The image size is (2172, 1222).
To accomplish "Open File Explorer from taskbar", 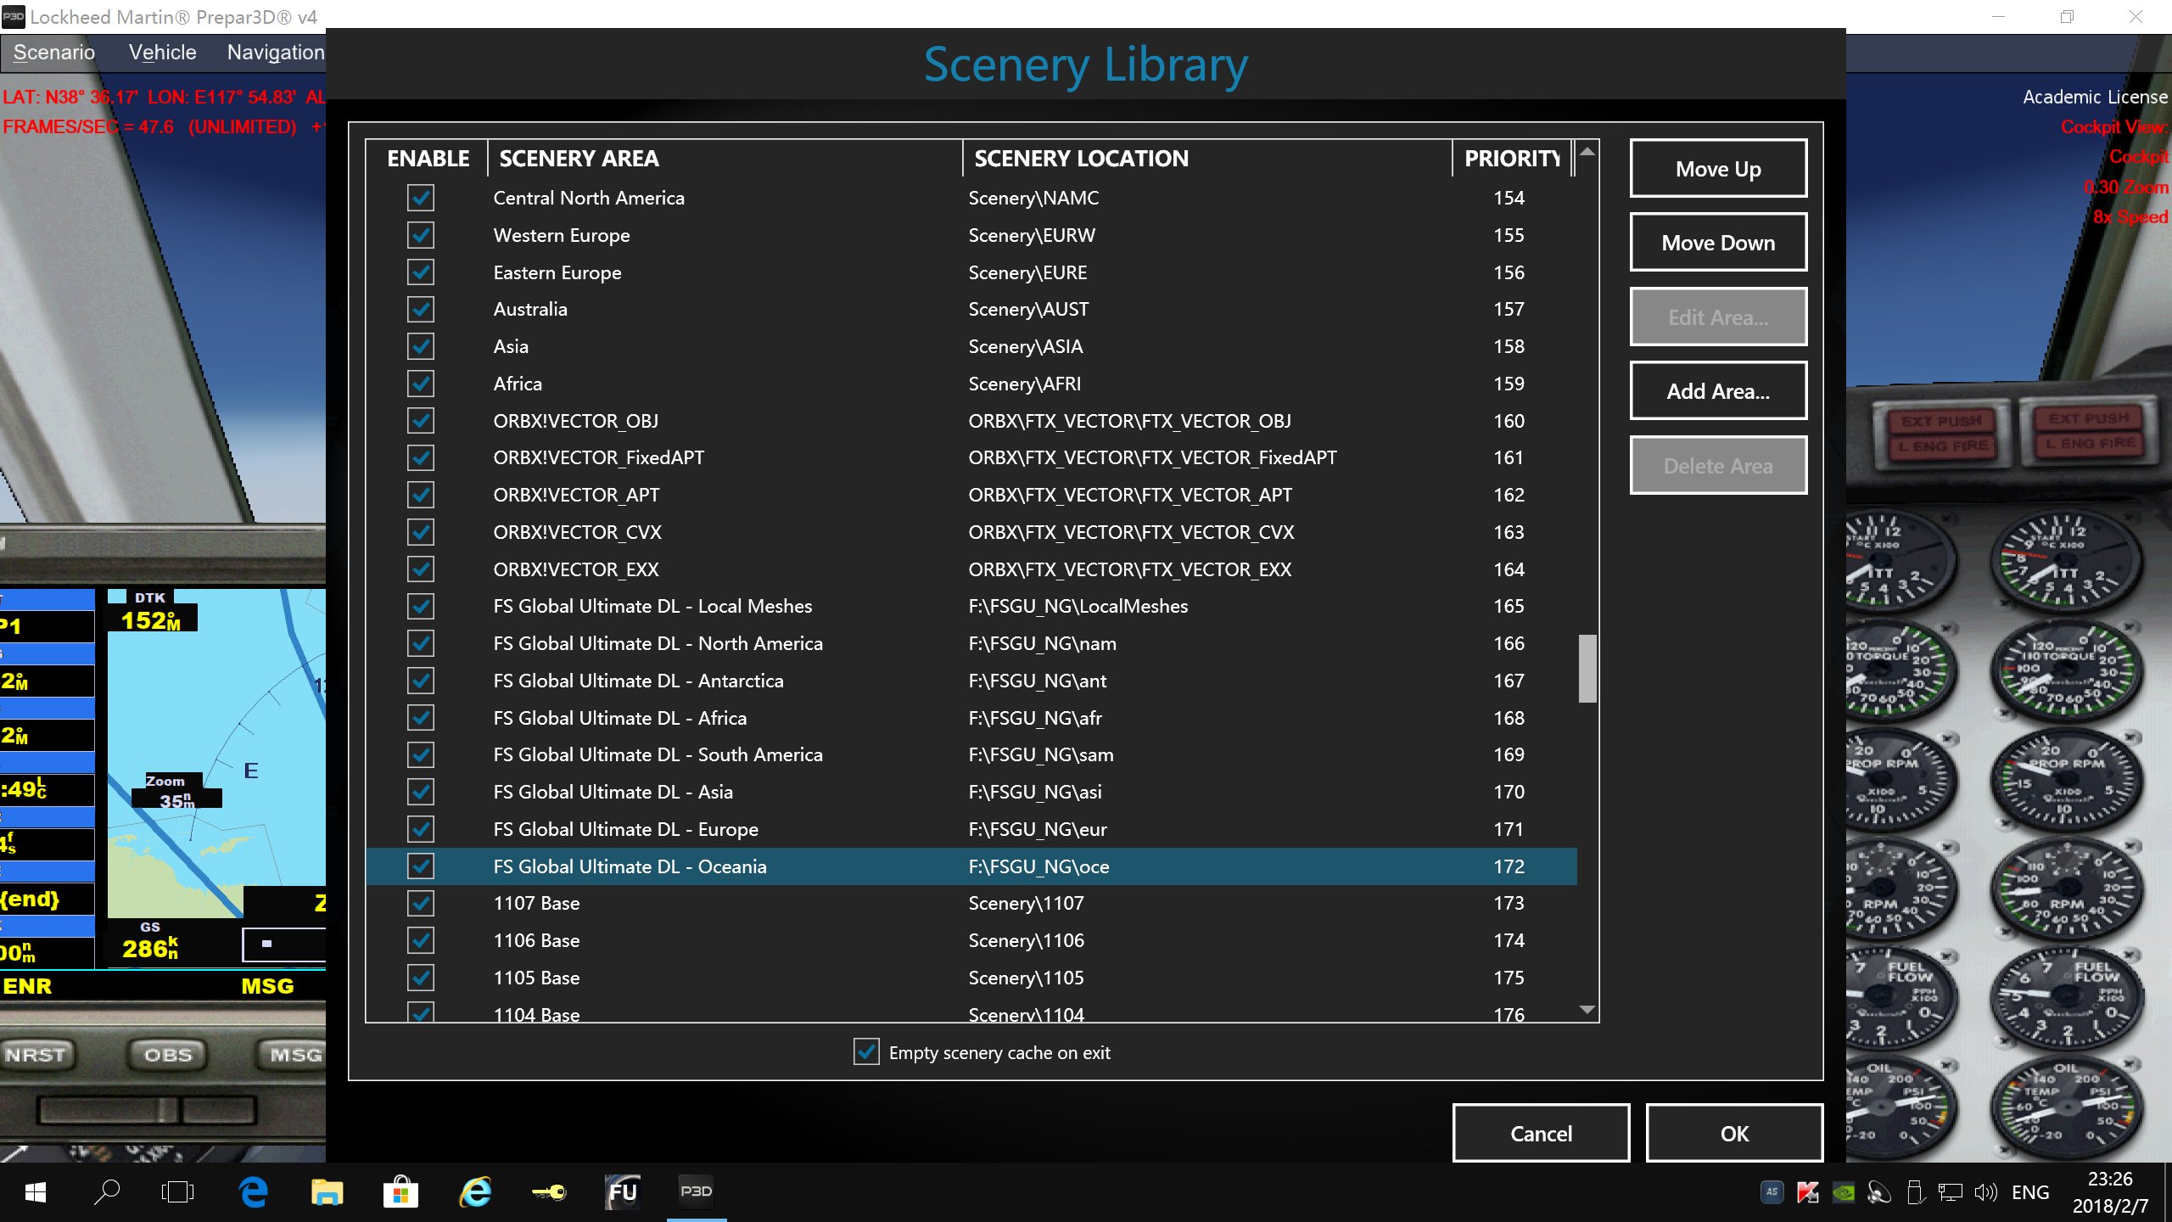I will click(x=327, y=1192).
